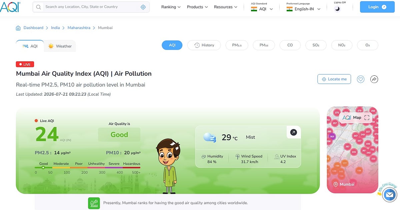Screen dimensions: 400x210
Task: Click the Wind Speed 31.7 km/h value
Action: tap(250, 162)
